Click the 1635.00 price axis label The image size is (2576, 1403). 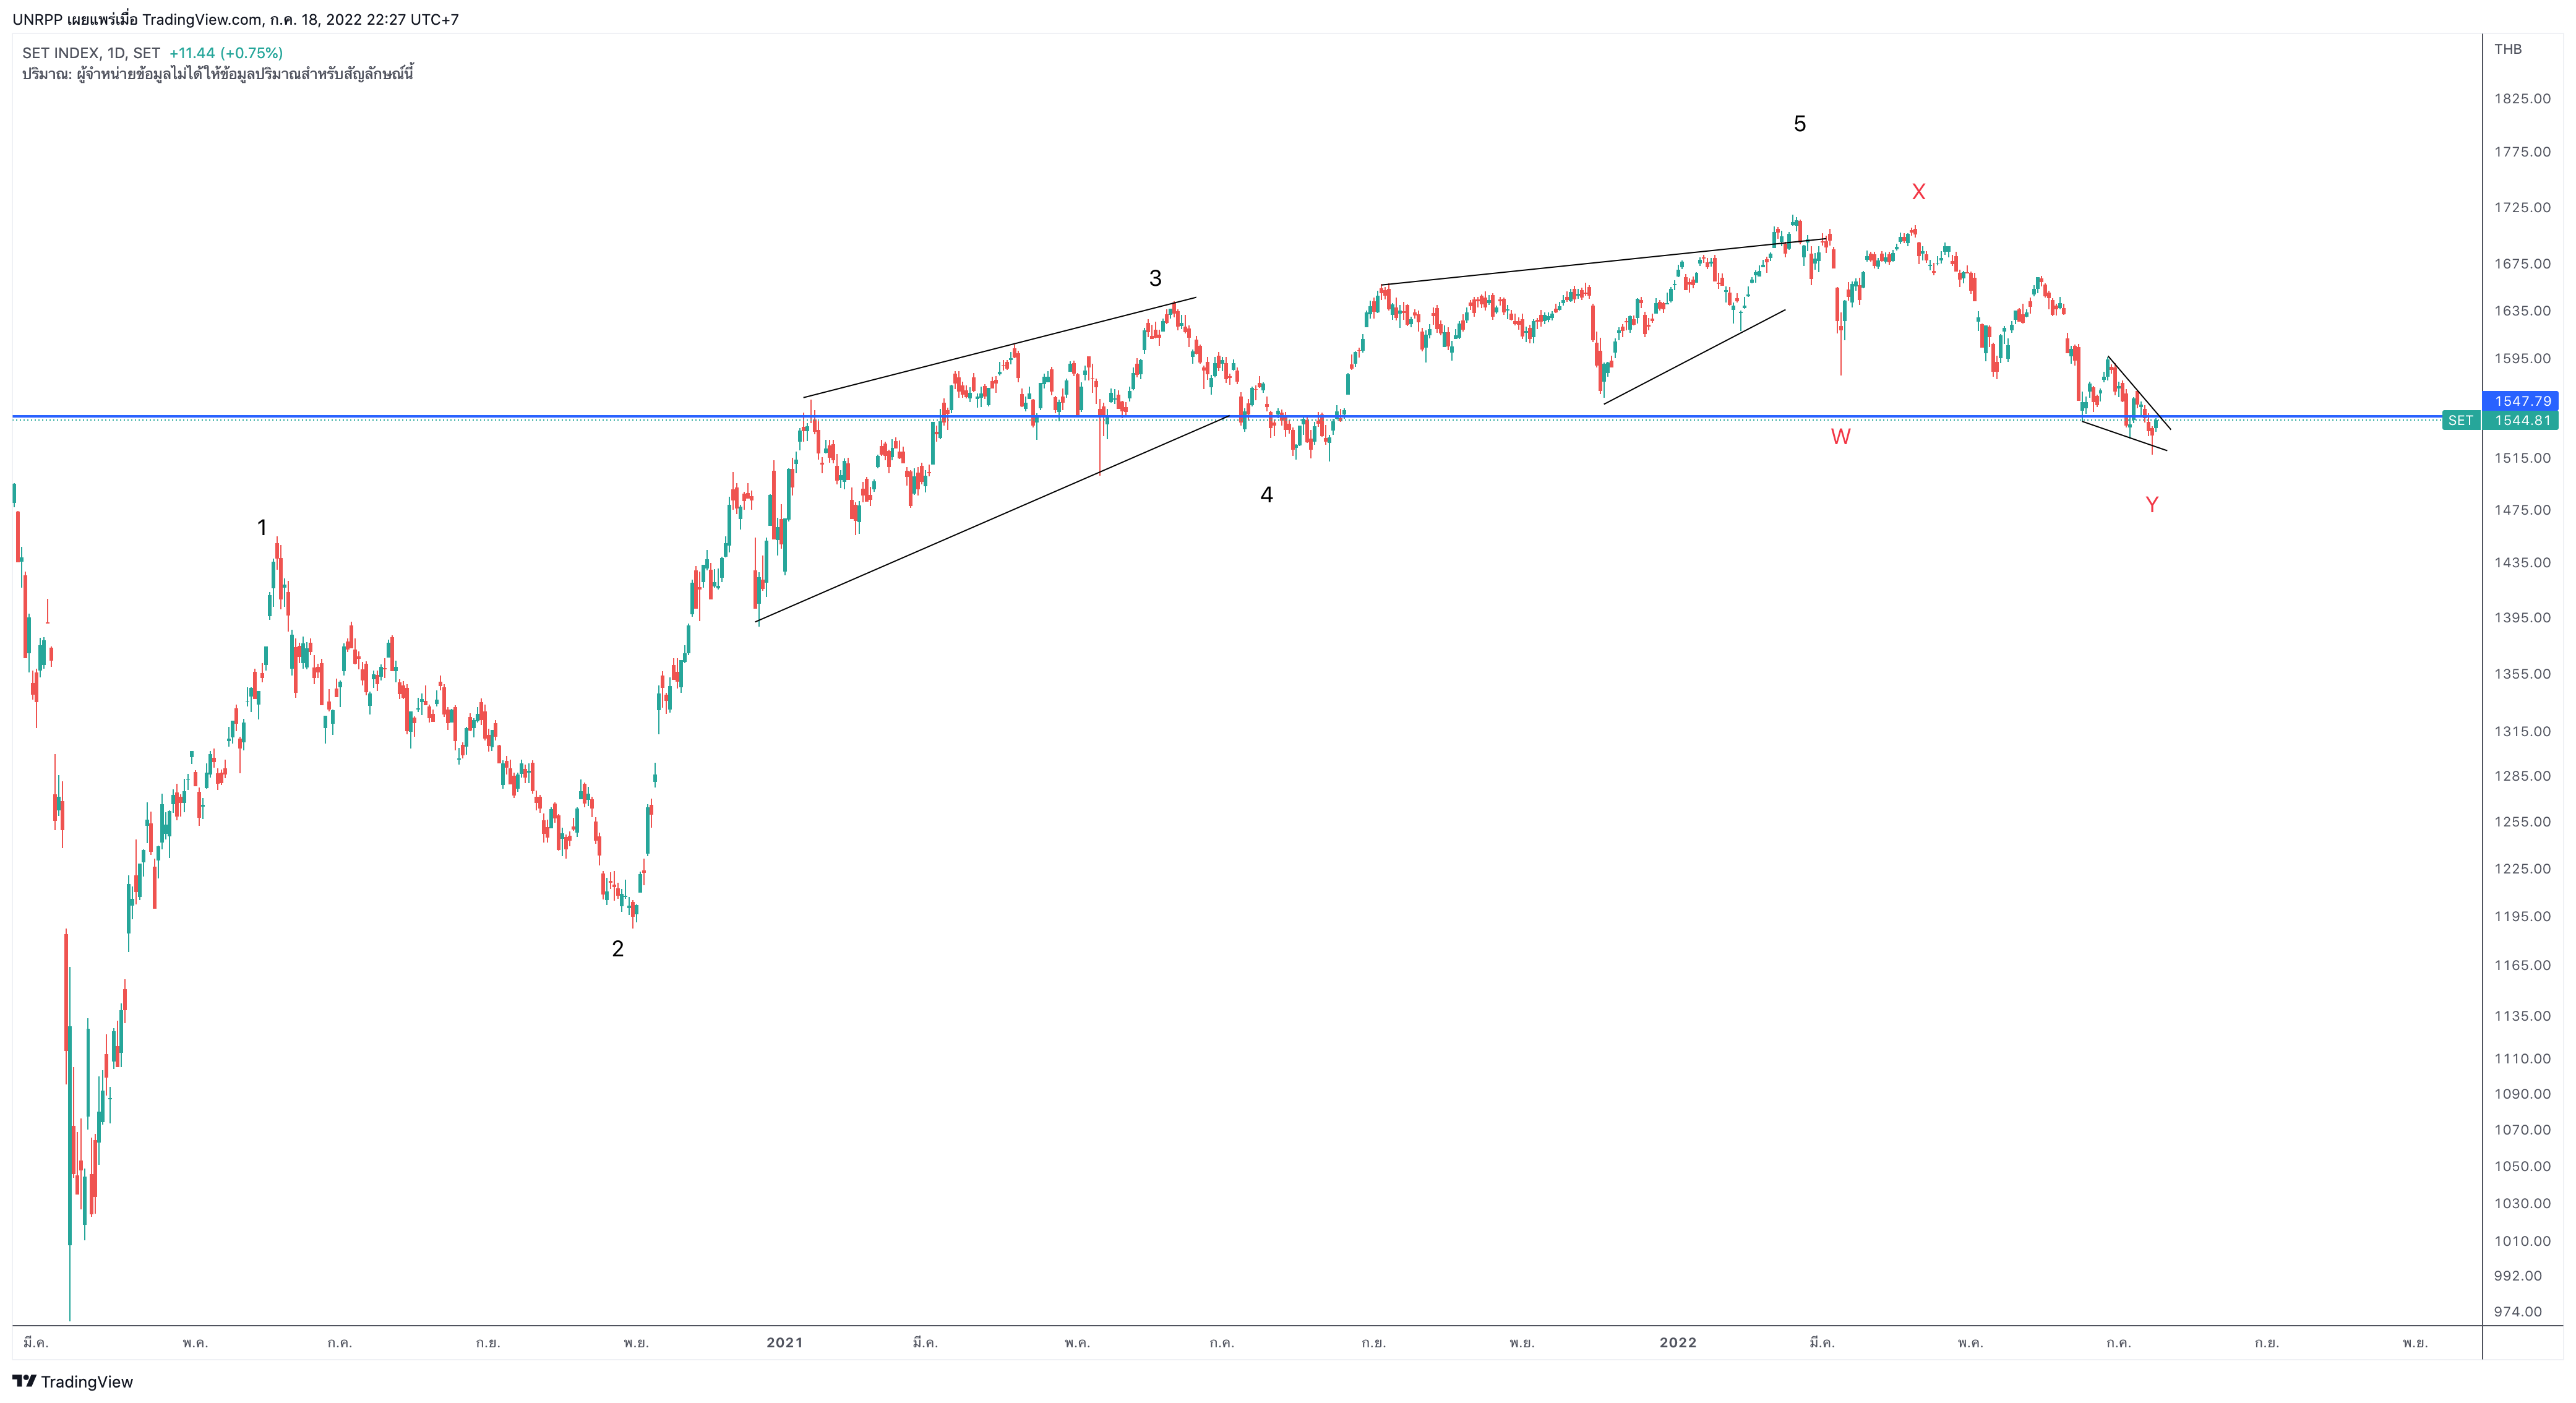coord(2522,310)
